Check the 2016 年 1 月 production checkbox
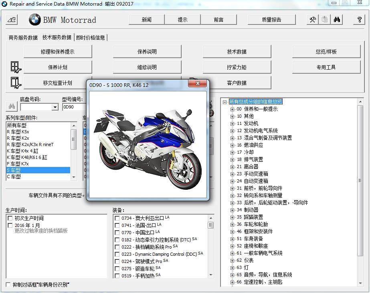 pyautogui.click(x=10, y=225)
